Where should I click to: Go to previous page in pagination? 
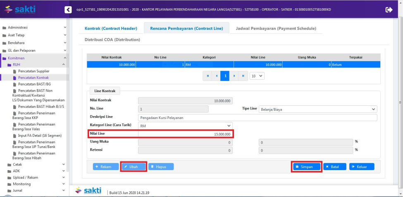215,76
